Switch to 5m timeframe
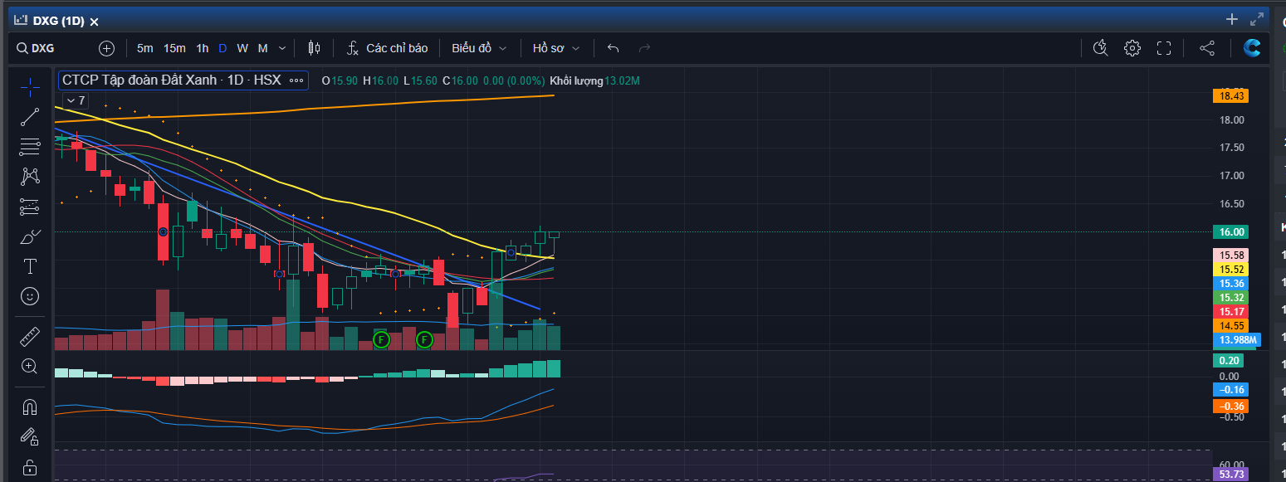Image resolution: width=1286 pixels, height=482 pixels. [x=145, y=48]
